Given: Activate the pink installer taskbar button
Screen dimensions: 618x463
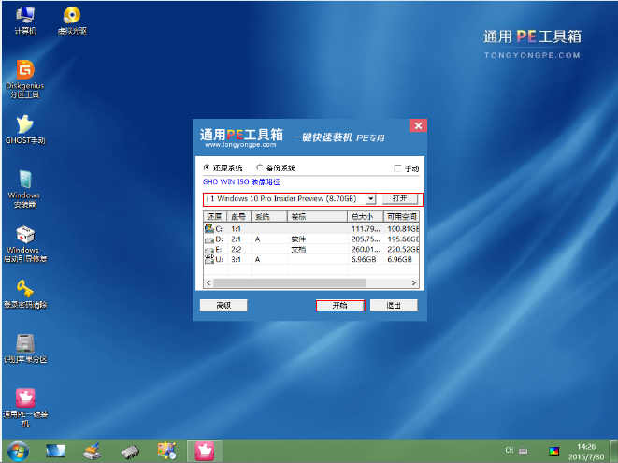Looking at the screenshot, I should (x=205, y=451).
